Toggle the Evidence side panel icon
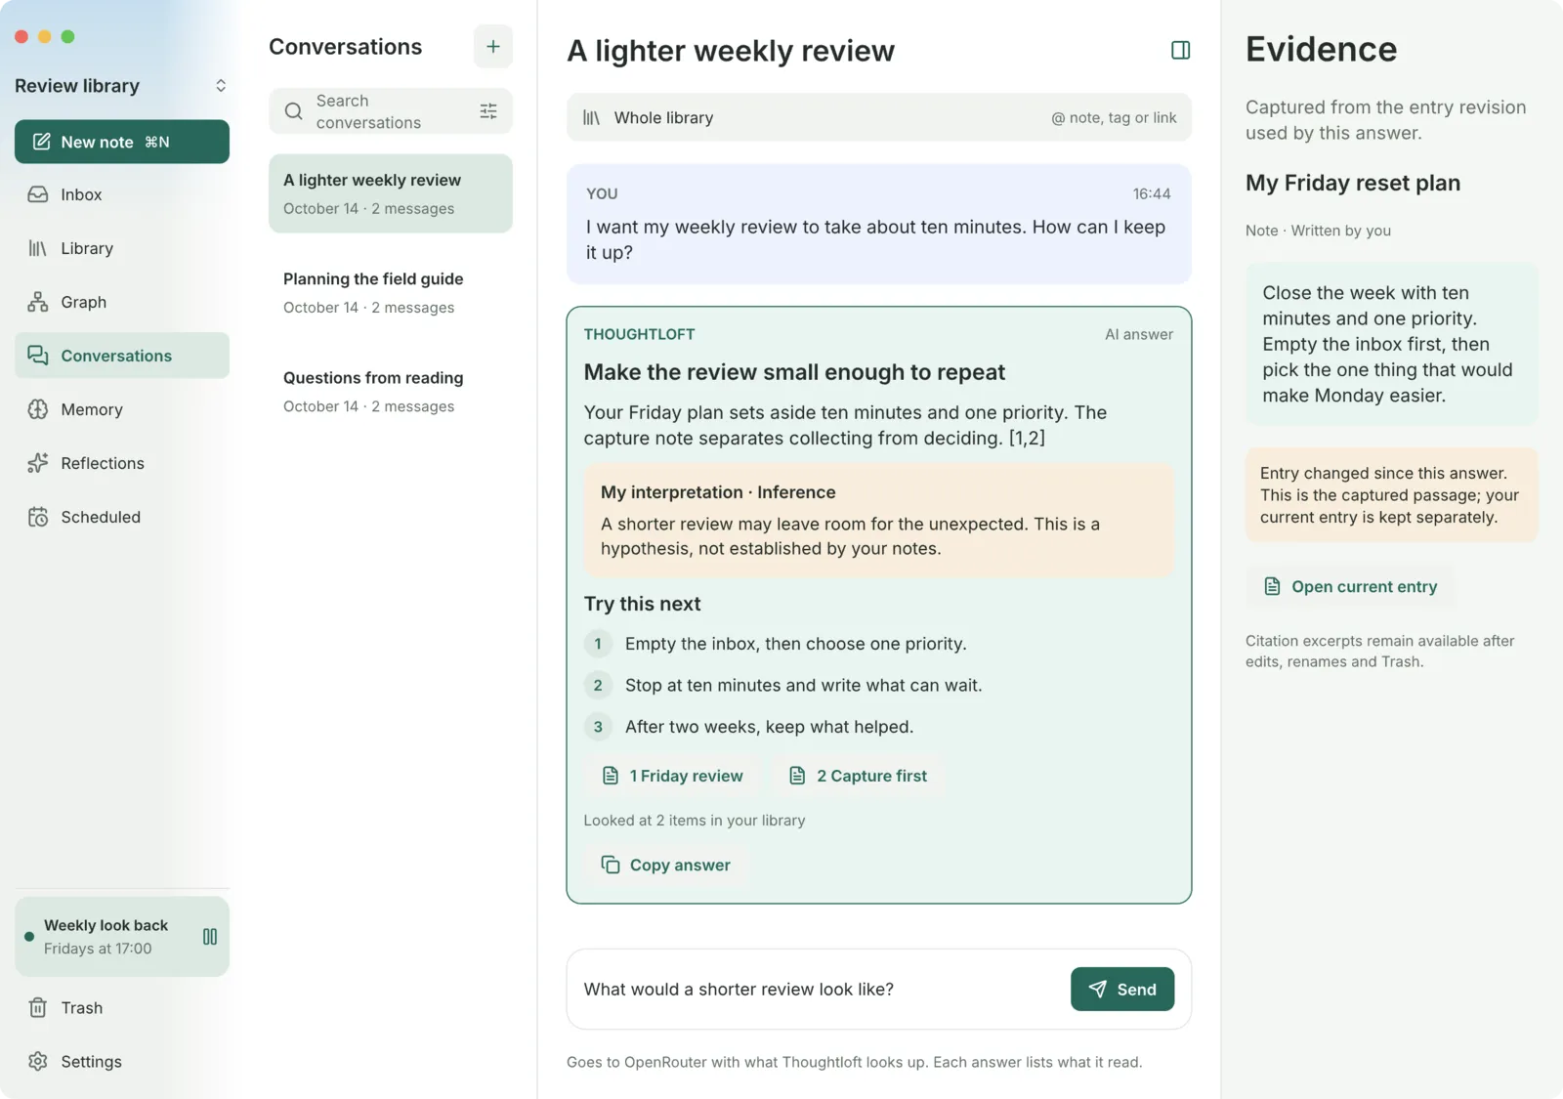The height and width of the screenshot is (1099, 1563). point(1180,50)
